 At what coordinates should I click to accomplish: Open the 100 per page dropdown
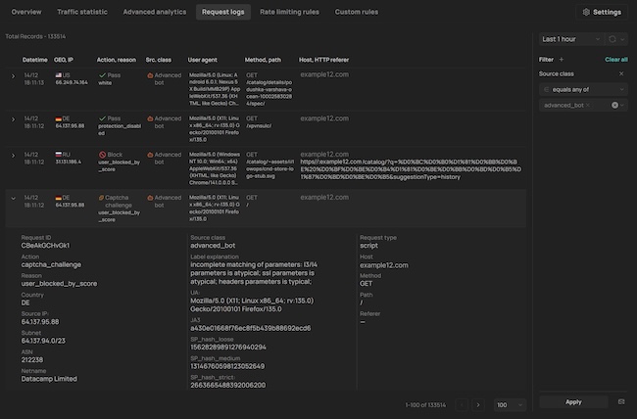[507, 403]
